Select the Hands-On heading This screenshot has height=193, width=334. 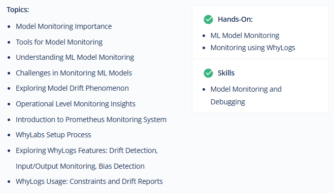pos(235,19)
